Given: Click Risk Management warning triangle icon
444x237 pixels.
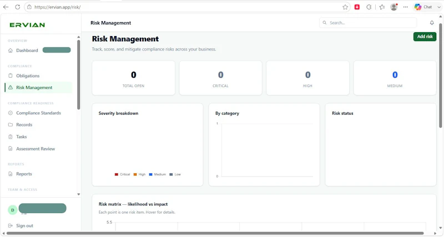Looking at the screenshot, I should (x=11, y=88).
